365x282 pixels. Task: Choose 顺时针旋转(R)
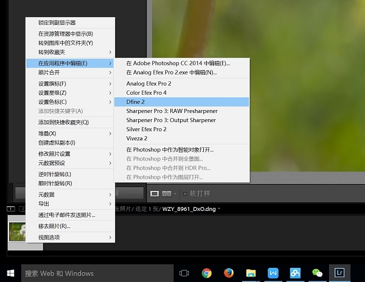tap(70, 184)
